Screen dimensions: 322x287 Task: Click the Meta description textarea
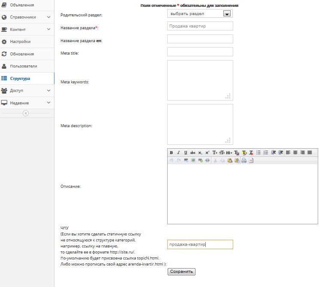pyautogui.click(x=200, y=124)
